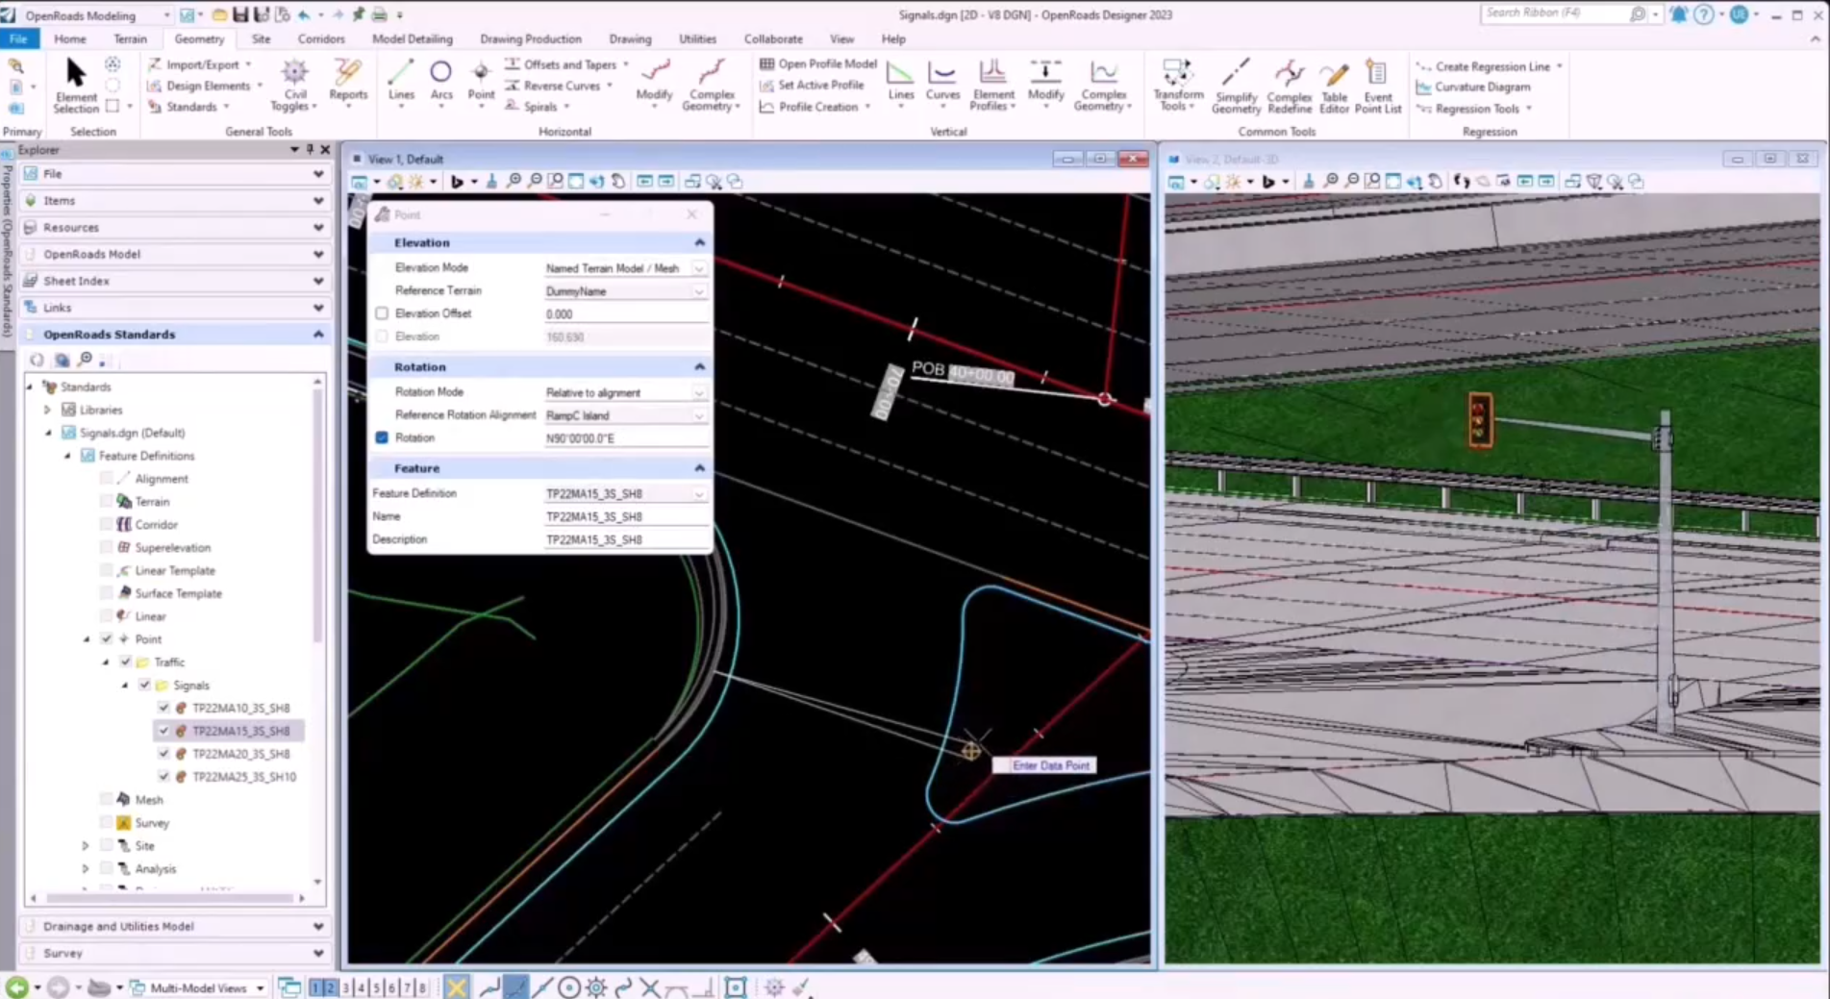This screenshot has height=999, width=1830.
Task: Click Create Regression Line
Action: 1490,66
